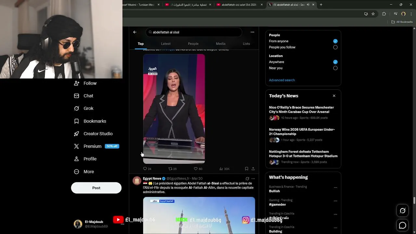Open Premium in sidebar

[97, 146]
